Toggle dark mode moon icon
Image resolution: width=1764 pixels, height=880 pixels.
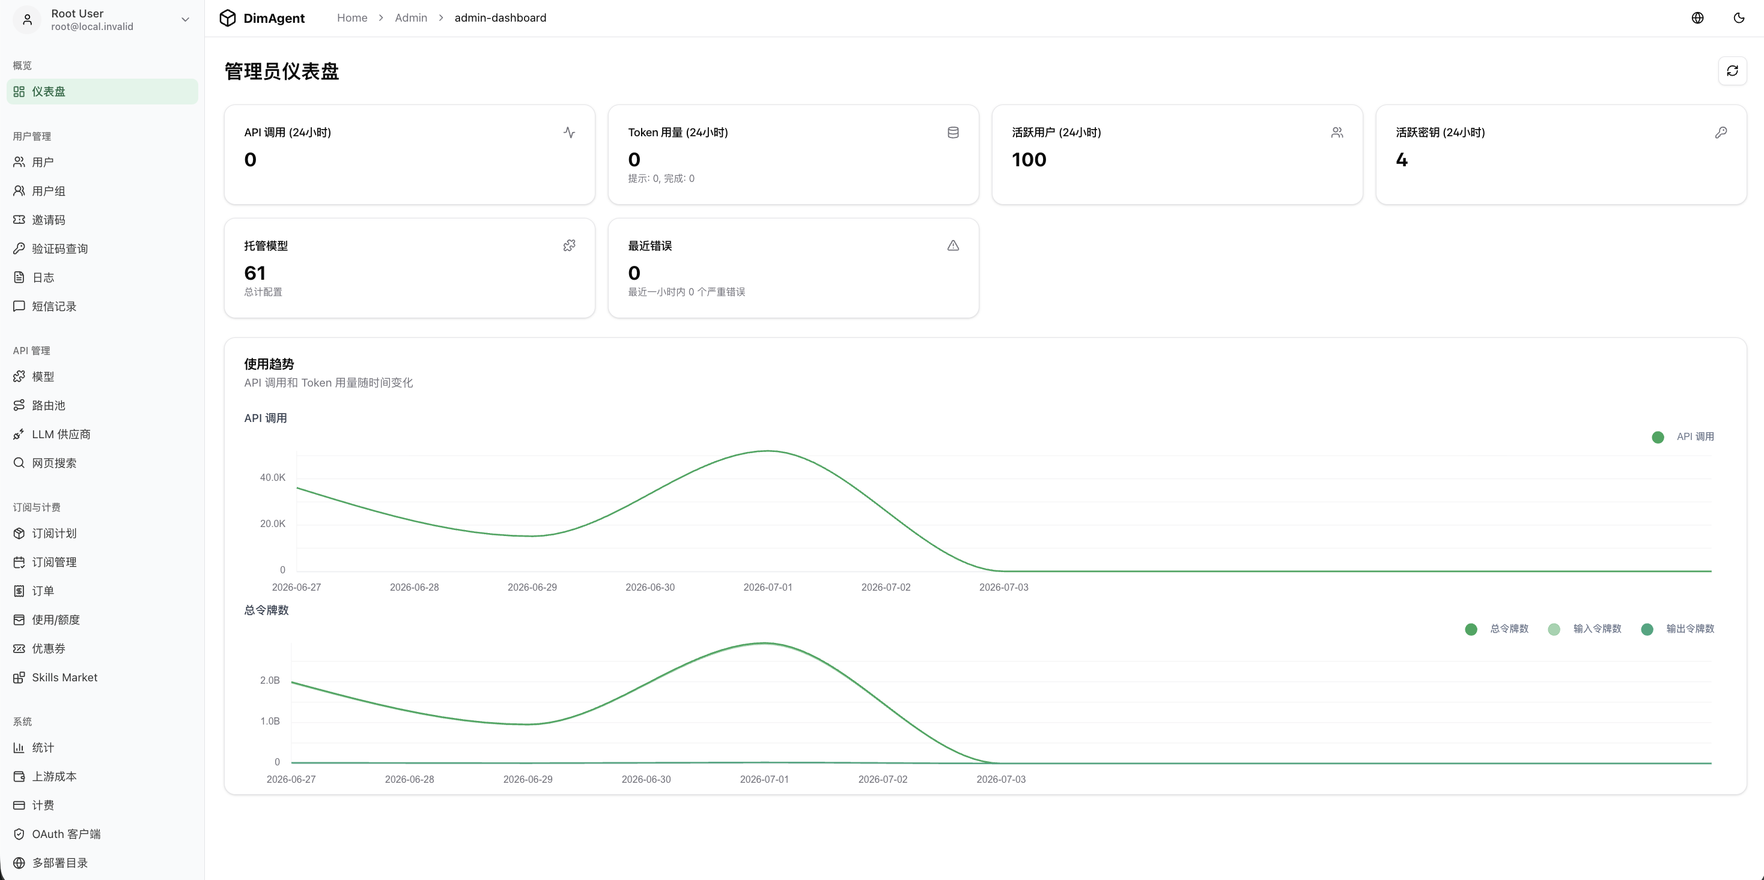[x=1739, y=18]
